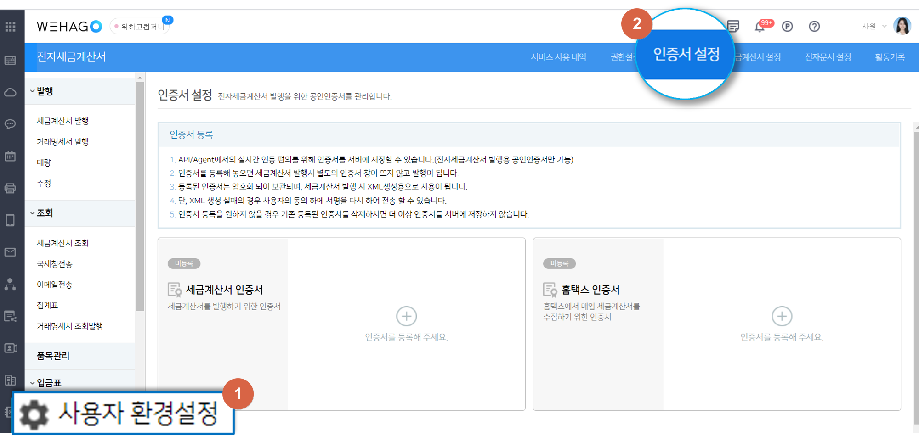
Task: Click plus icon to register 홈택스 인증서
Action: click(782, 316)
